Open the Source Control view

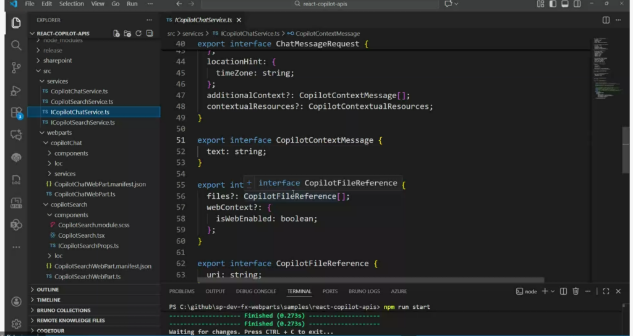point(16,68)
